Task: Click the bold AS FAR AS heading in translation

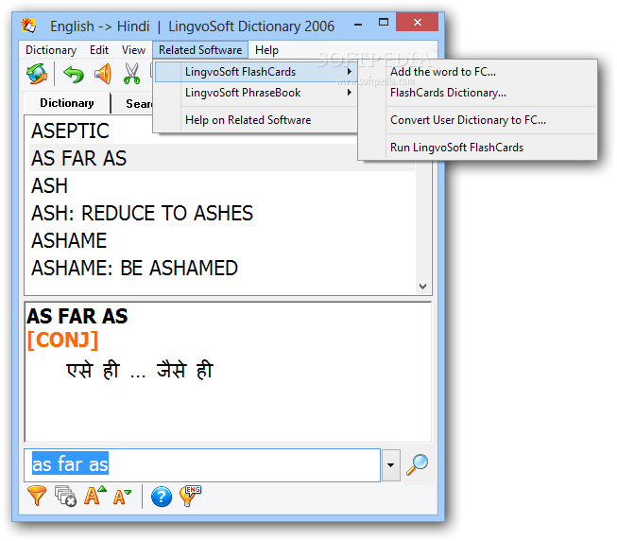Action: point(77,316)
